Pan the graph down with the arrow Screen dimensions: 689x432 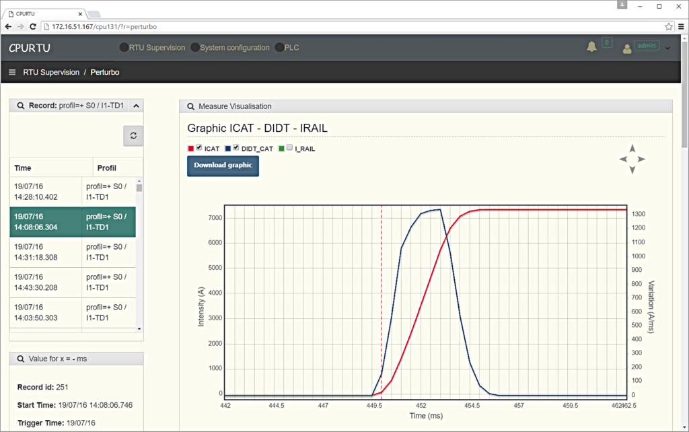click(x=632, y=170)
